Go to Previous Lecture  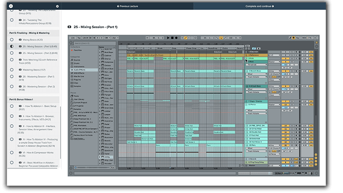[x=128, y=6]
